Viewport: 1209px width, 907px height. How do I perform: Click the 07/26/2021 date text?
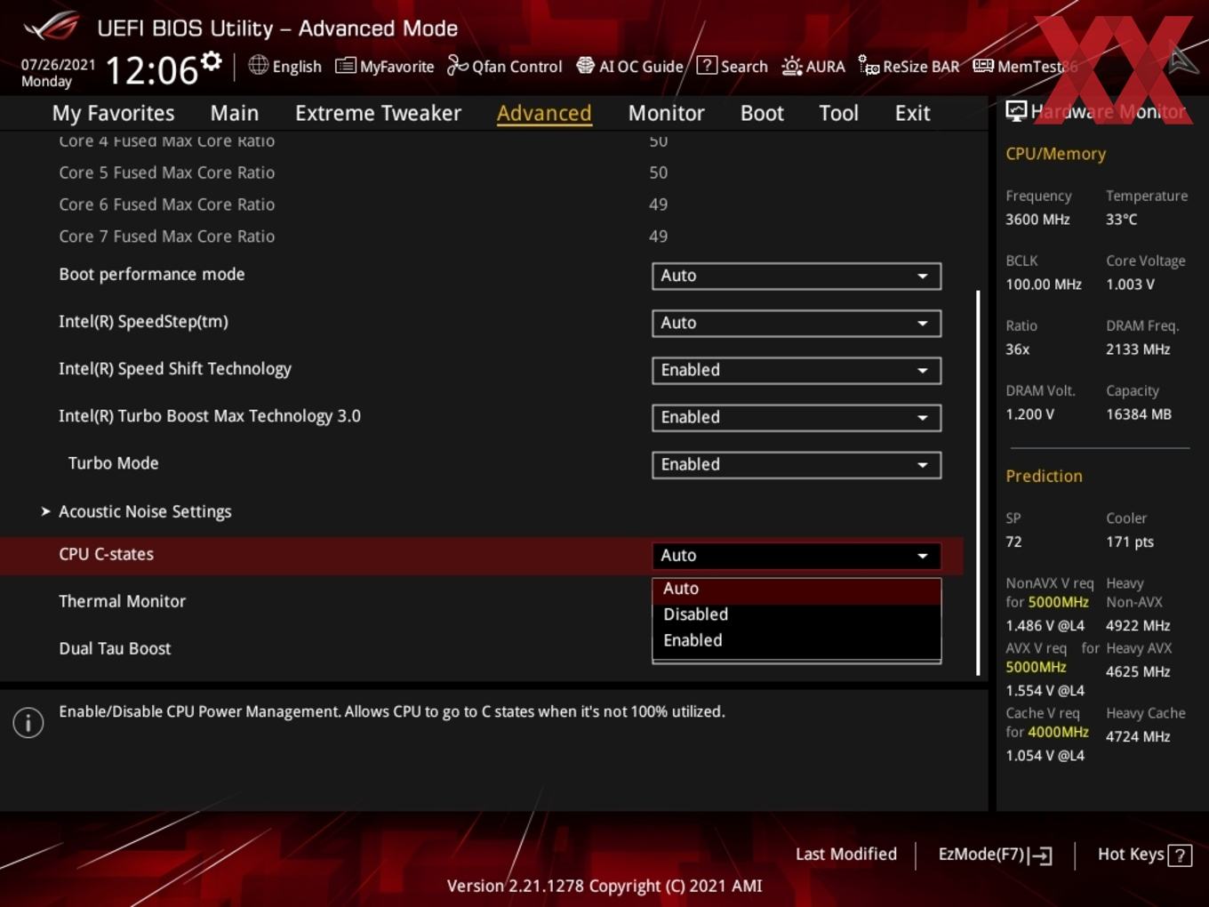58,64
